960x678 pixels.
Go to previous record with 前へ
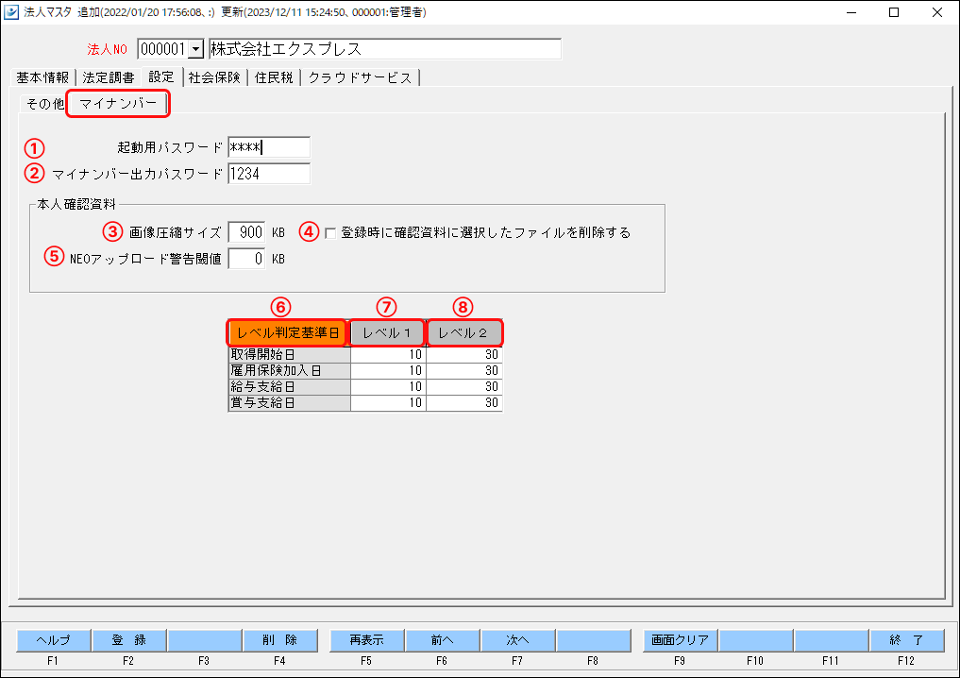tap(442, 640)
